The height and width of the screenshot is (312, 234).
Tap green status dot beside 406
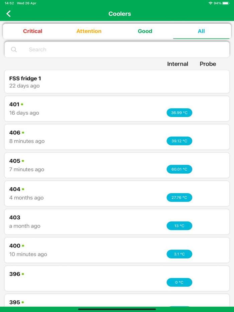click(x=23, y=133)
